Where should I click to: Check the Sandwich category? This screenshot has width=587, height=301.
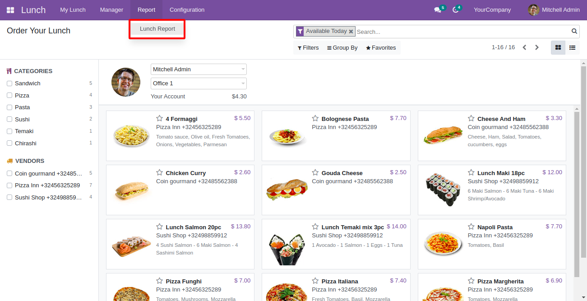click(x=9, y=83)
